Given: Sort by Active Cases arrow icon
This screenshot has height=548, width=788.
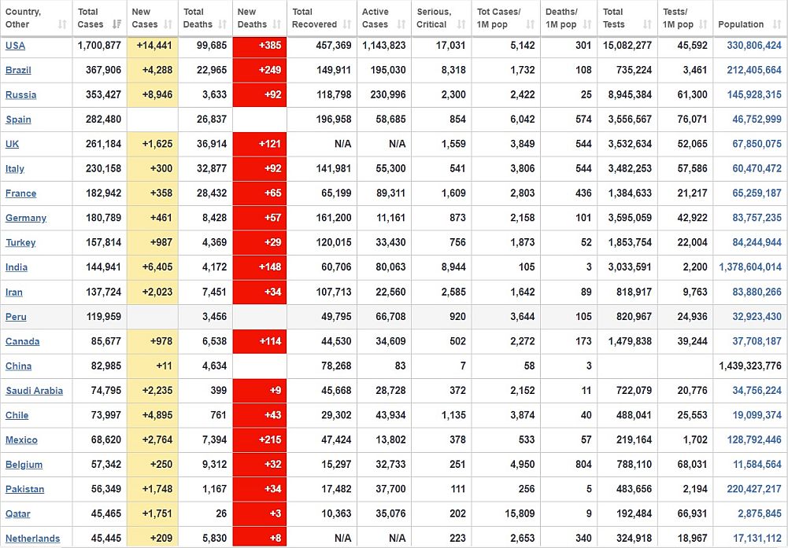Looking at the screenshot, I should 401,24.
